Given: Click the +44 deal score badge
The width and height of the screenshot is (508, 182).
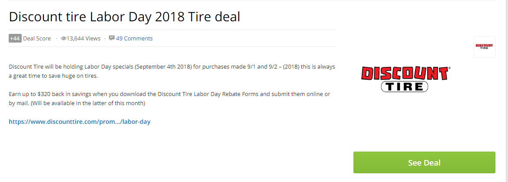Looking at the screenshot, I should 15,38.
